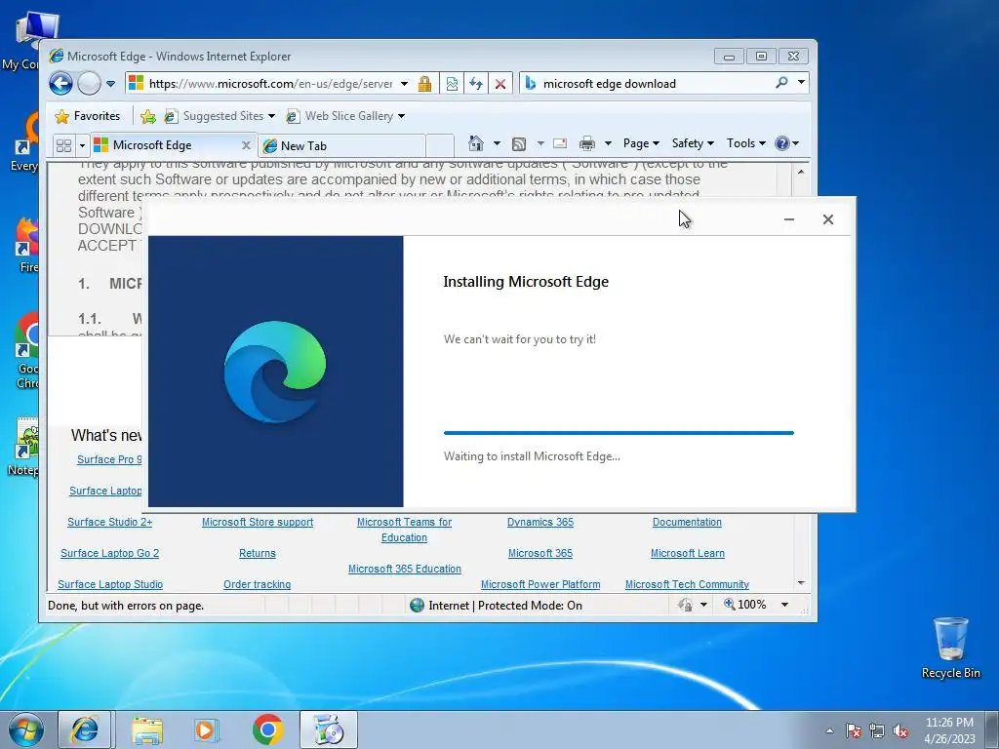Switch to the Microsoft Edge tab

(166, 145)
